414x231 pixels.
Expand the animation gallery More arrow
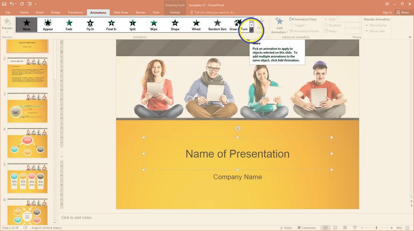pyautogui.click(x=251, y=30)
